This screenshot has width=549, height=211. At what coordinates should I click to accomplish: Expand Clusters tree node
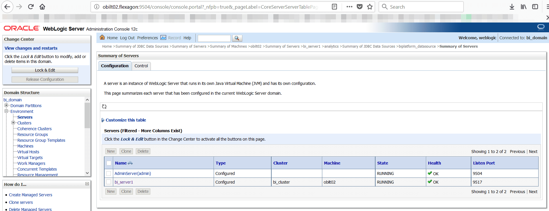click(13, 123)
